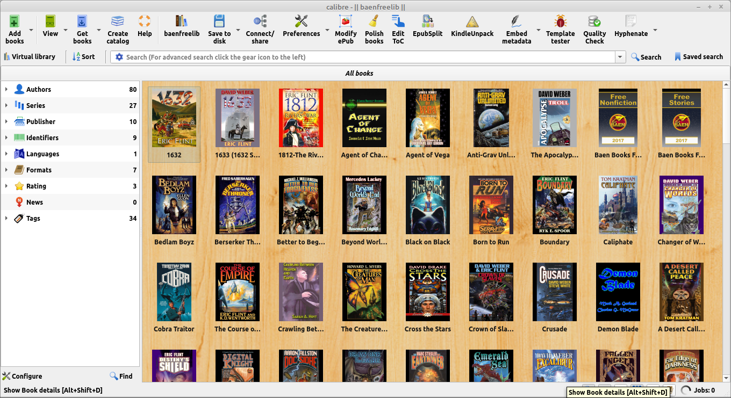Select the Agent of Change cover
This screenshot has width=731, height=398.
(364, 118)
